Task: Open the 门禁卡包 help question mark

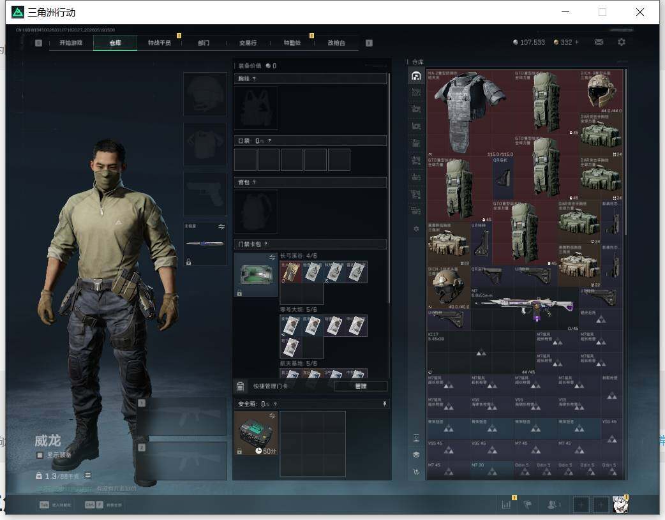Action: coord(266,244)
